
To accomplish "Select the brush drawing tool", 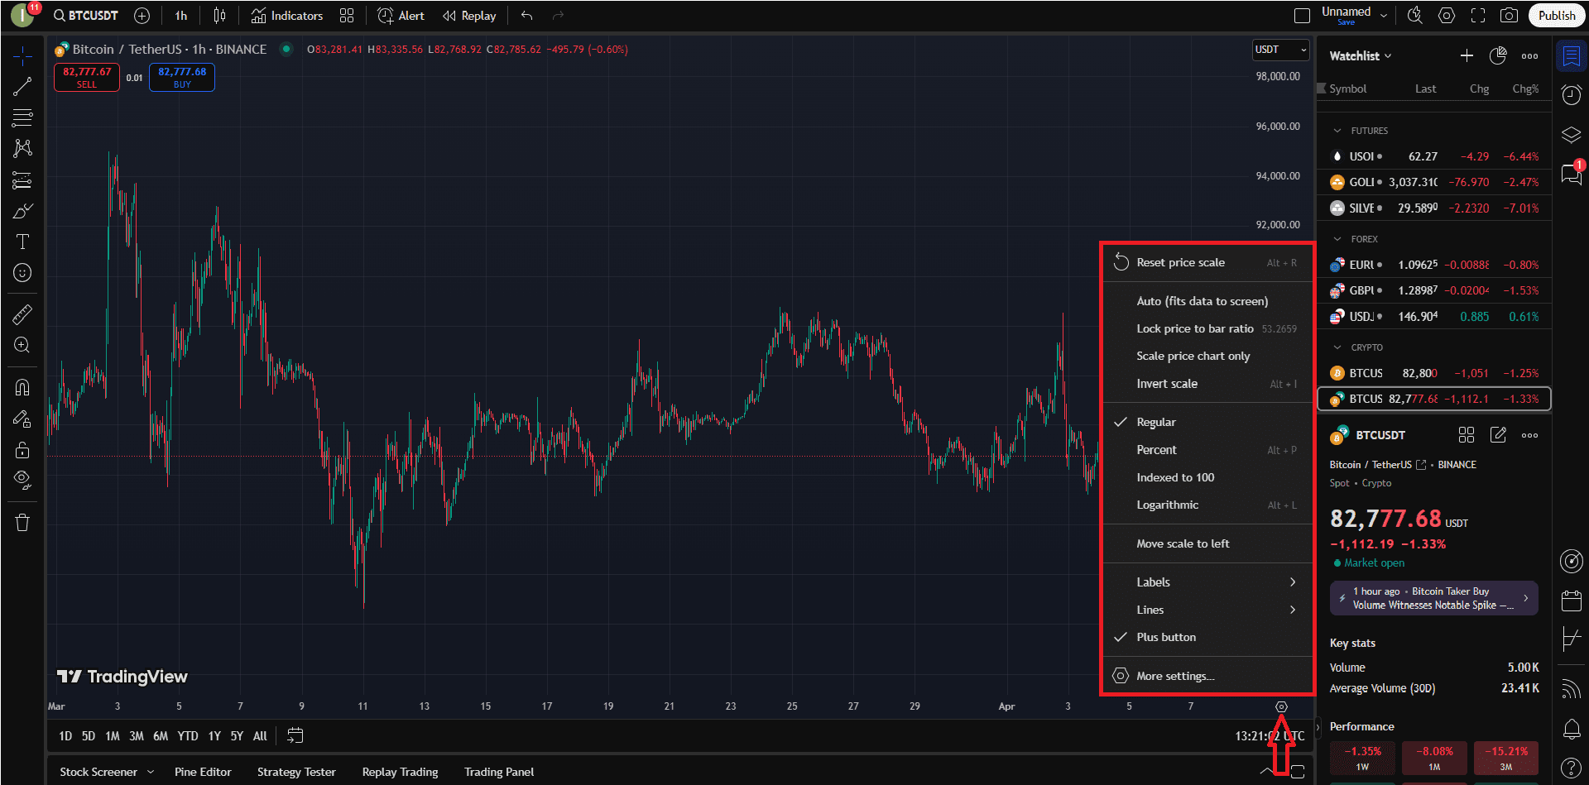I will point(22,211).
